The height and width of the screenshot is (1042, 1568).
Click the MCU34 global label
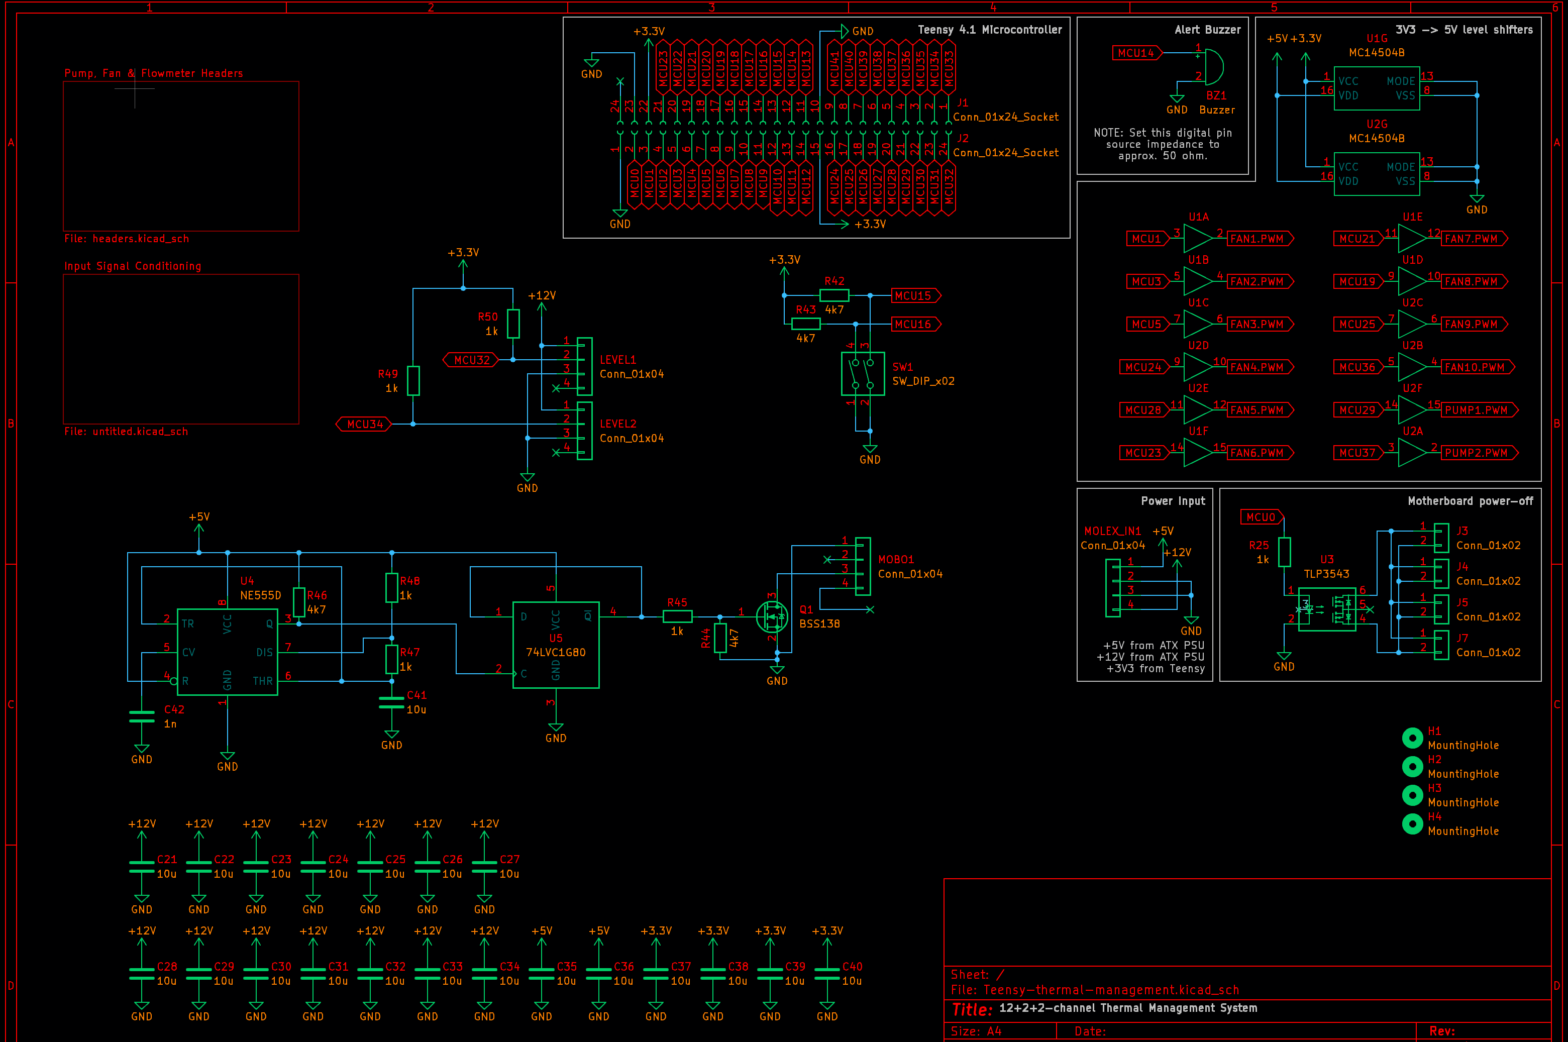(x=364, y=424)
